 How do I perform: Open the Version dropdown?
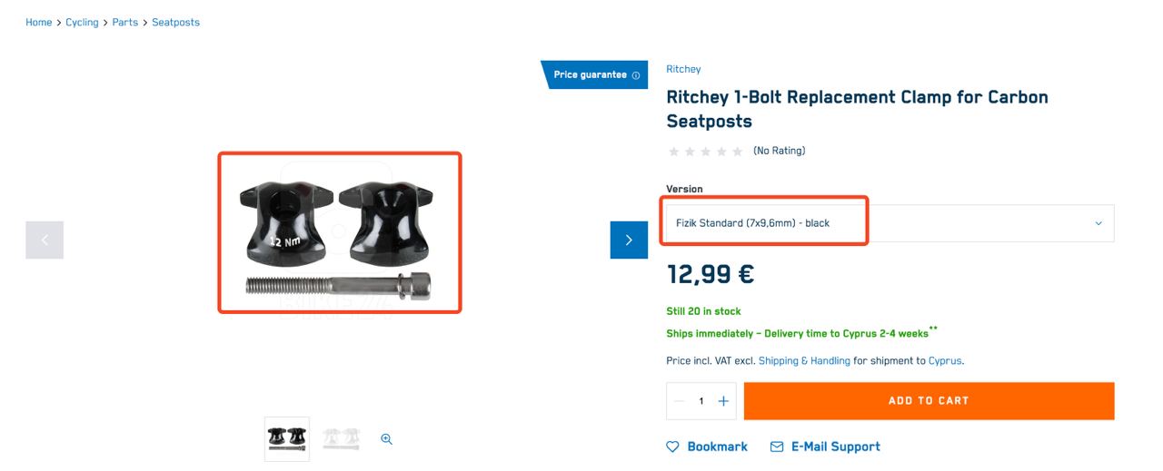point(890,223)
